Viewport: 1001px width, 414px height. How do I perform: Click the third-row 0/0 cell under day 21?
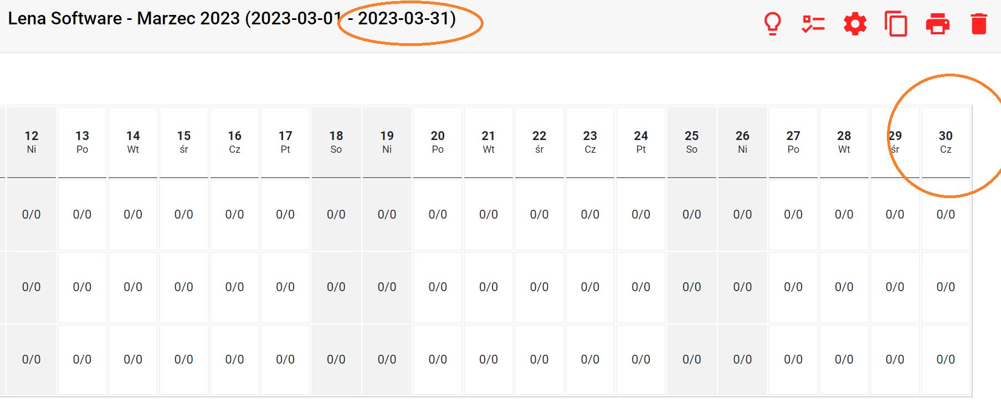(489, 359)
